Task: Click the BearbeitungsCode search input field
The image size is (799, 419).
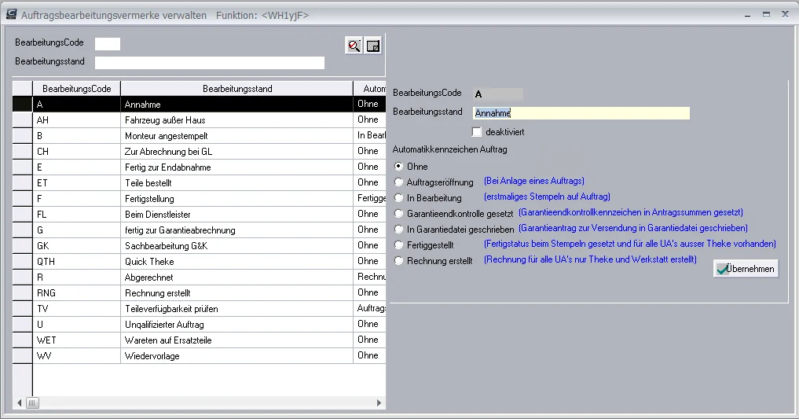Action: (x=108, y=44)
